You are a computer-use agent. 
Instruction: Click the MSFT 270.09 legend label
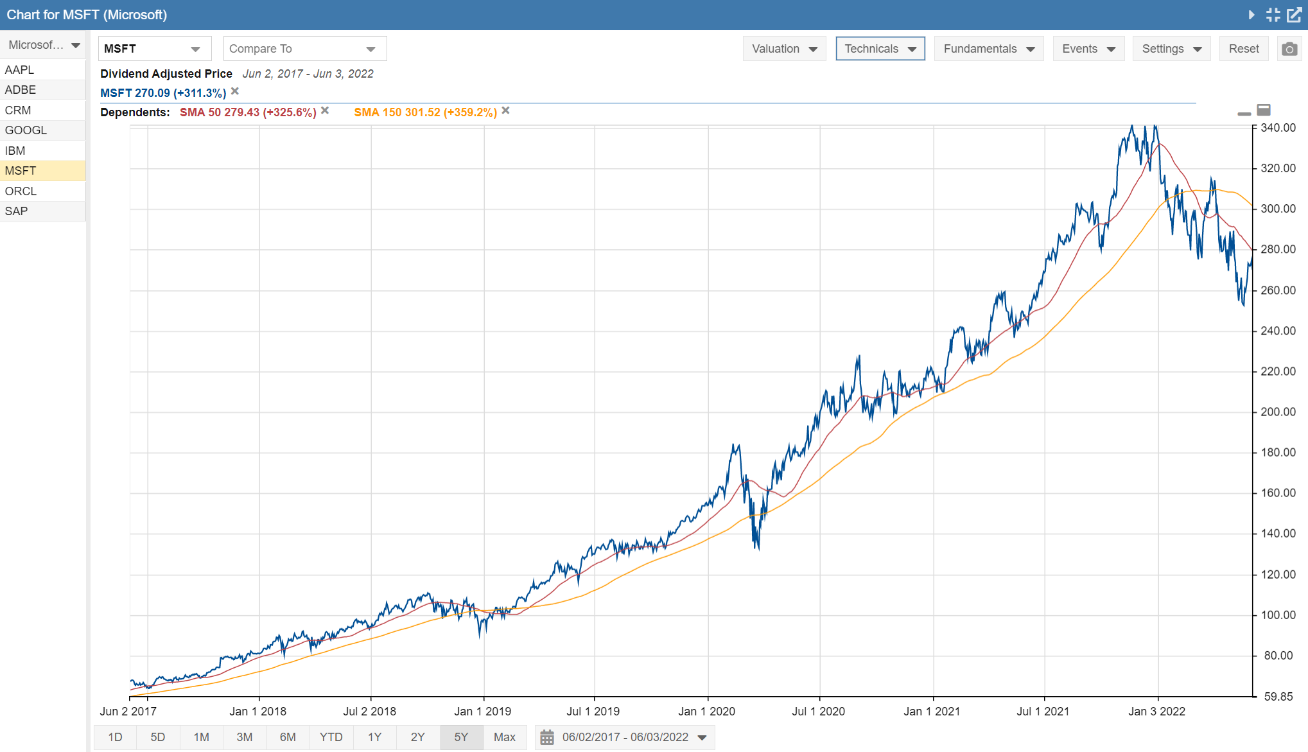point(163,93)
